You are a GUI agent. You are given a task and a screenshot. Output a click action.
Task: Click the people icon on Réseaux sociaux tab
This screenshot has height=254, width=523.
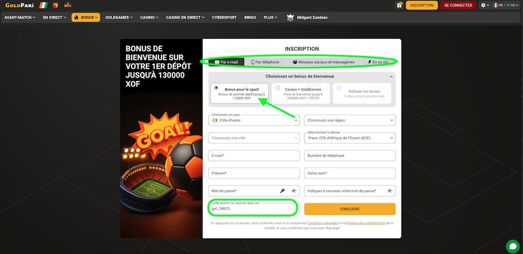(x=295, y=62)
